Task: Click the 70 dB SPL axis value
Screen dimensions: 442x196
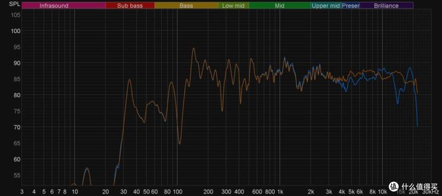Action: coord(16,127)
